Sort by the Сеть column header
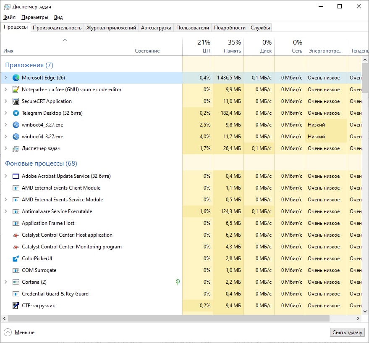The width and height of the screenshot is (369, 343). pyautogui.click(x=290, y=47)
